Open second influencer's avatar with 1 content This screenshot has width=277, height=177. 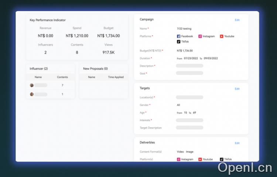(32, 94)
